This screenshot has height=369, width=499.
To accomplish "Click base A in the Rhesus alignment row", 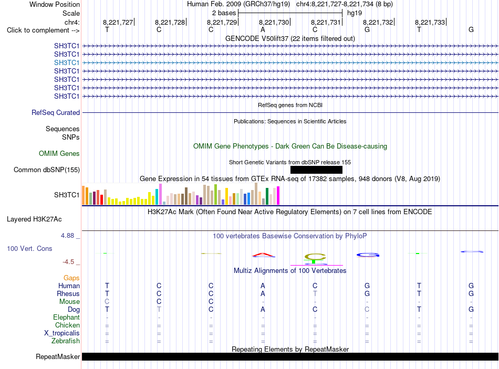I will [x=263, y=293].
